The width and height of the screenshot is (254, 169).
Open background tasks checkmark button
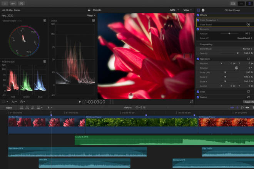(21, 3)
